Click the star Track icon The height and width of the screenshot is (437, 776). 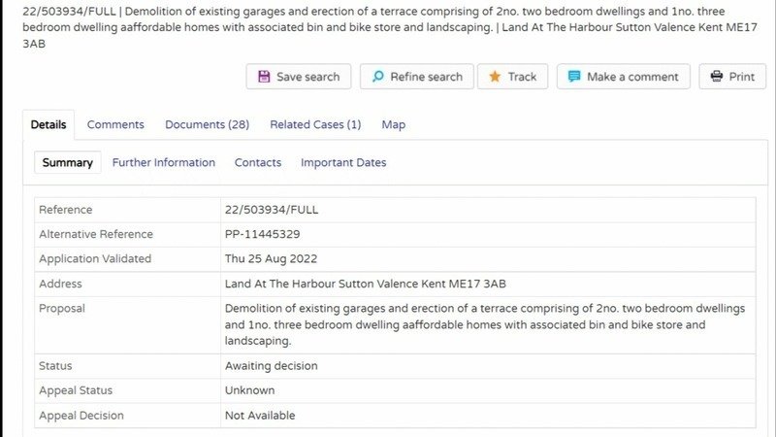pos(495,77)
